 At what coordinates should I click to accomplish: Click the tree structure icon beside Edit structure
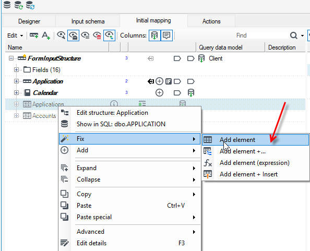tap(65, 113)
